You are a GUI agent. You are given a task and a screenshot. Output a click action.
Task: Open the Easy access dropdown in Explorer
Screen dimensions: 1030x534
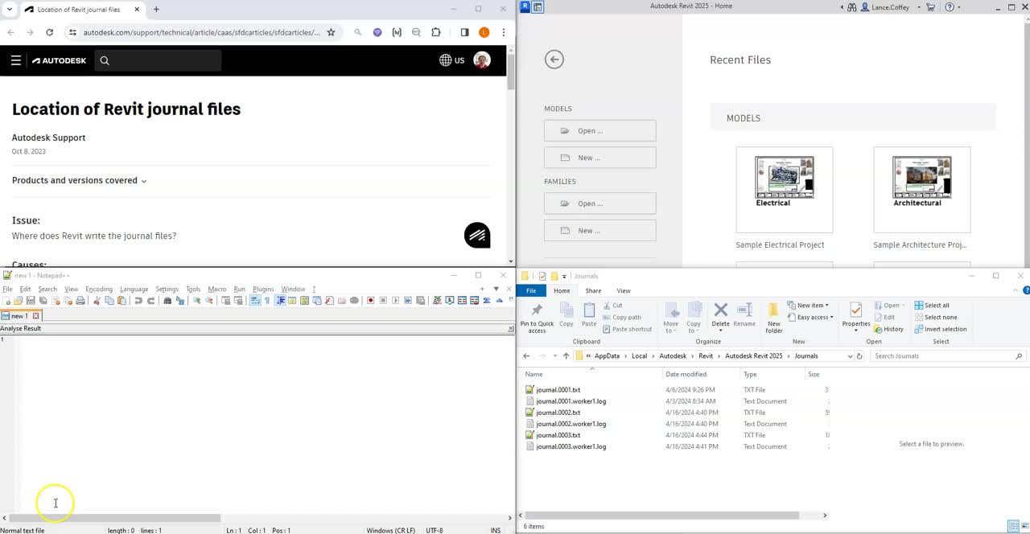(x=810, y=317)
